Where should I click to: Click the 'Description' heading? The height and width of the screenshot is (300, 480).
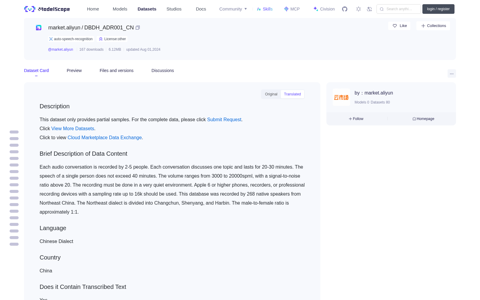pyautogui.click(x=55, y=106)
